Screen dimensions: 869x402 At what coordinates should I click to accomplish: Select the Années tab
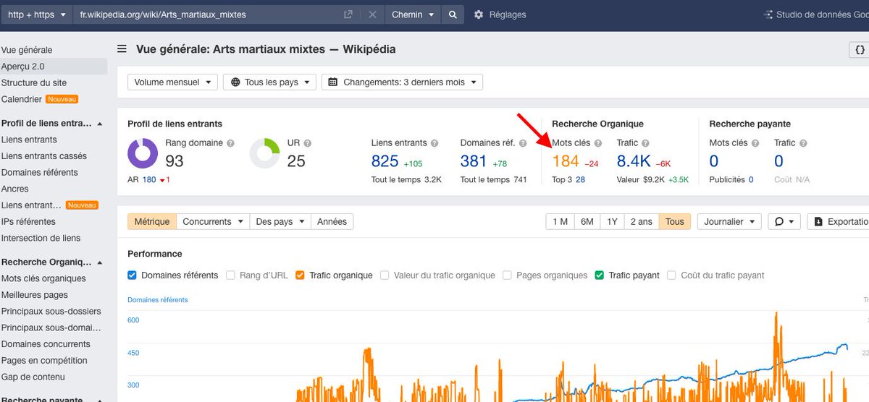[332, 222]
